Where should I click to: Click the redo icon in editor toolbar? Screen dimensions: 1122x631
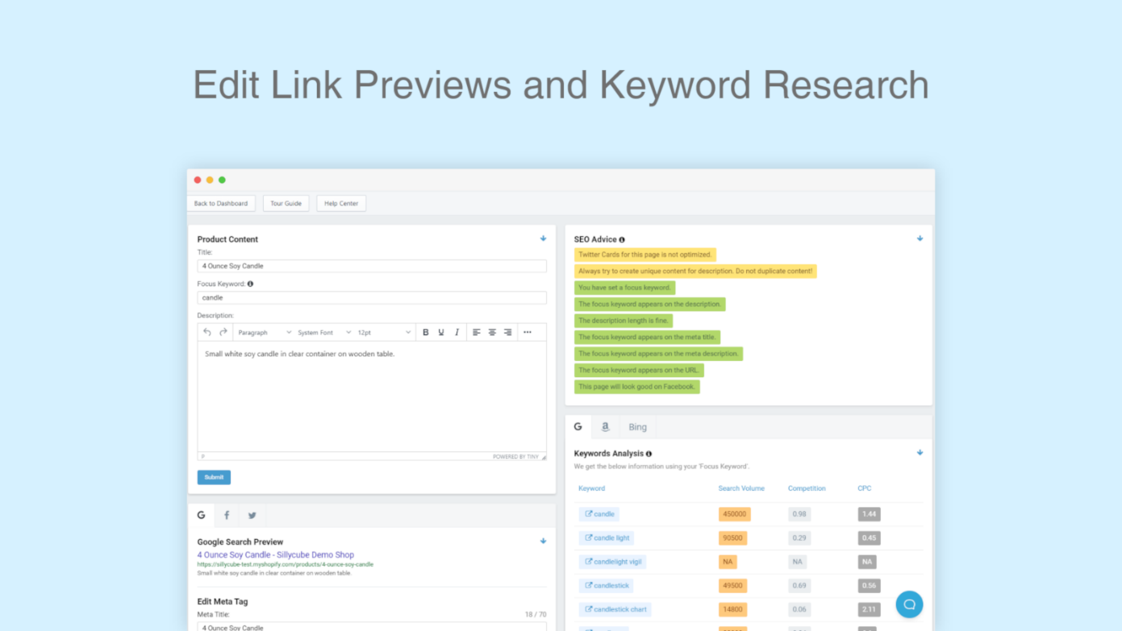[x=223, y=332]
